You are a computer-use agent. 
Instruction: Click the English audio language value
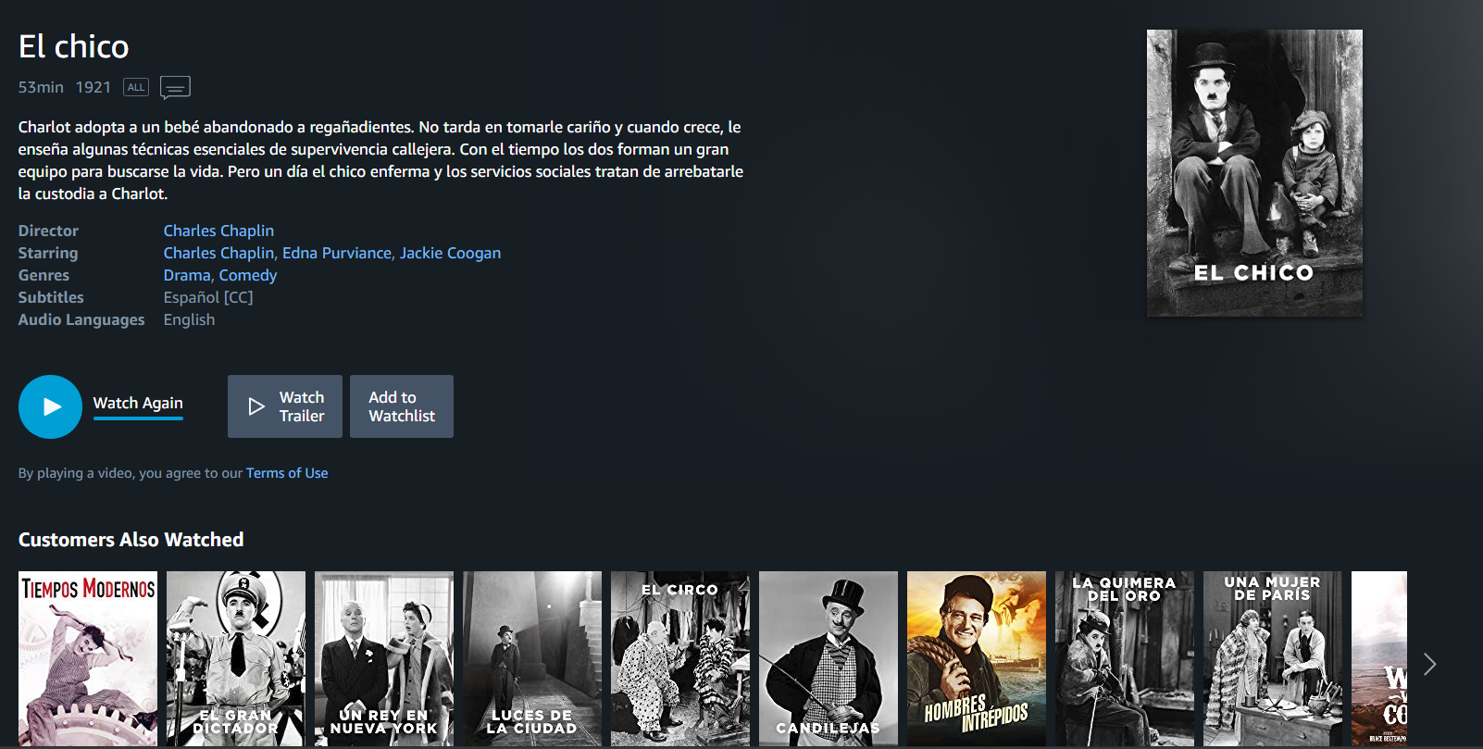(x=189, y=319)
